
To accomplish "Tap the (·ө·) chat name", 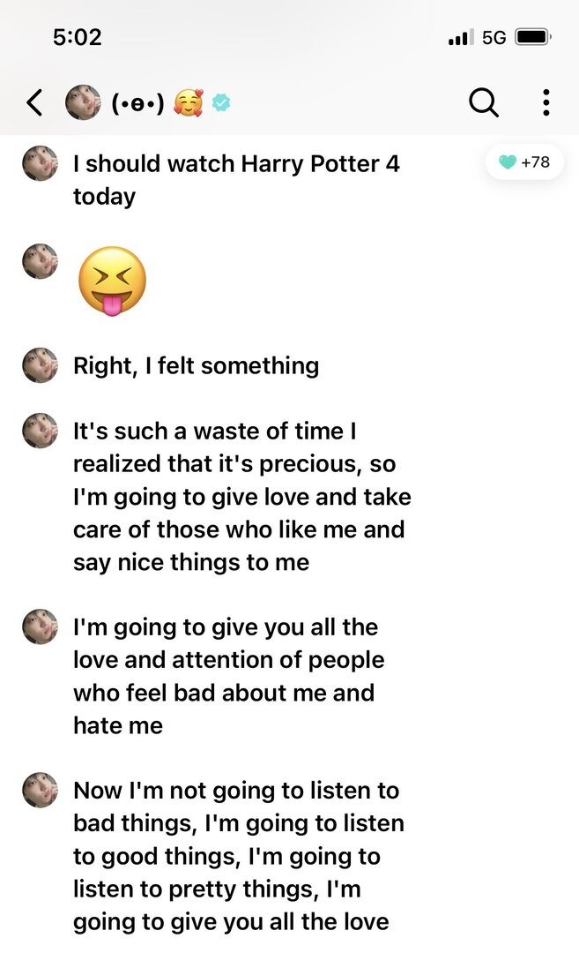I will (137, 102).
